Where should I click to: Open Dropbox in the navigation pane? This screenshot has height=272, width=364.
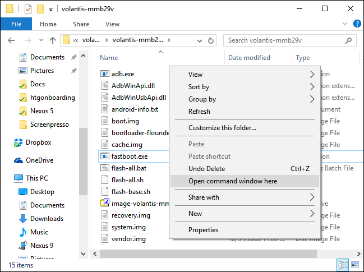[x=38, y=142]
